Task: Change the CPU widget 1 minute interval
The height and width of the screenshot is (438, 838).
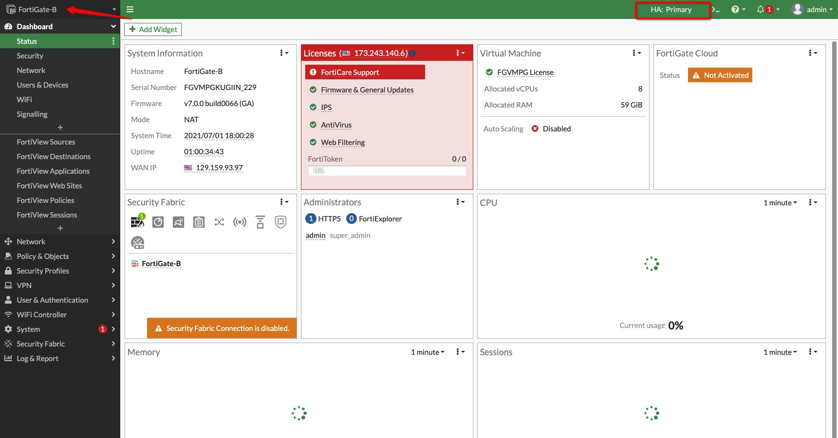Action: (x=780, y=203)
